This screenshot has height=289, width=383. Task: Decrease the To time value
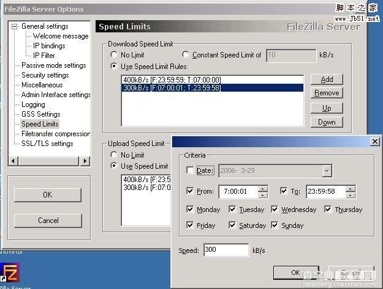pos(351,195)
